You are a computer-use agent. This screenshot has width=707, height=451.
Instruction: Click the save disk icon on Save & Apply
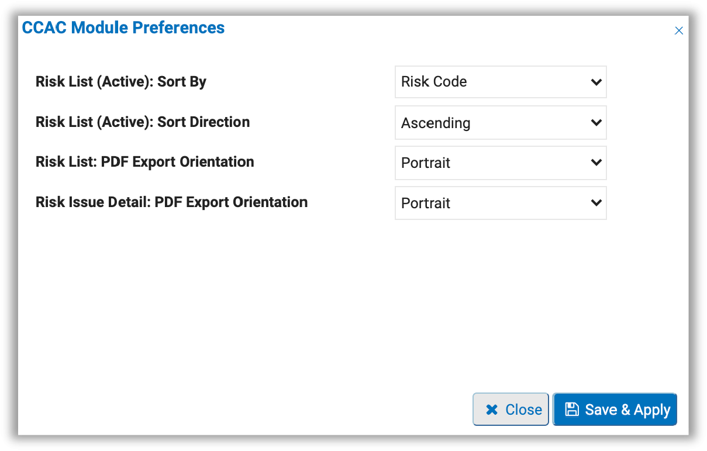[572, 409]
